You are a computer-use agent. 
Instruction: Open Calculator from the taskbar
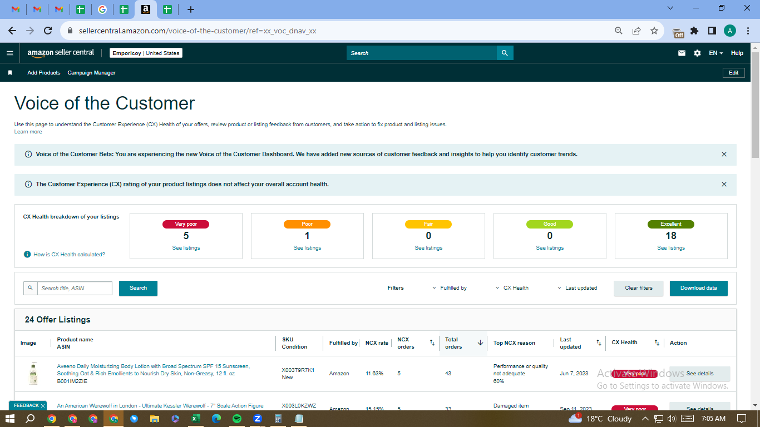pos(278,419)
